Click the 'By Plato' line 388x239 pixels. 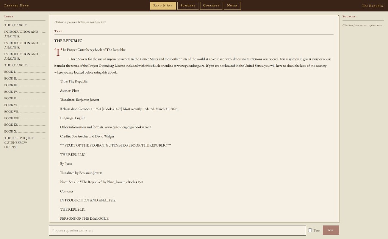point(66,163)
